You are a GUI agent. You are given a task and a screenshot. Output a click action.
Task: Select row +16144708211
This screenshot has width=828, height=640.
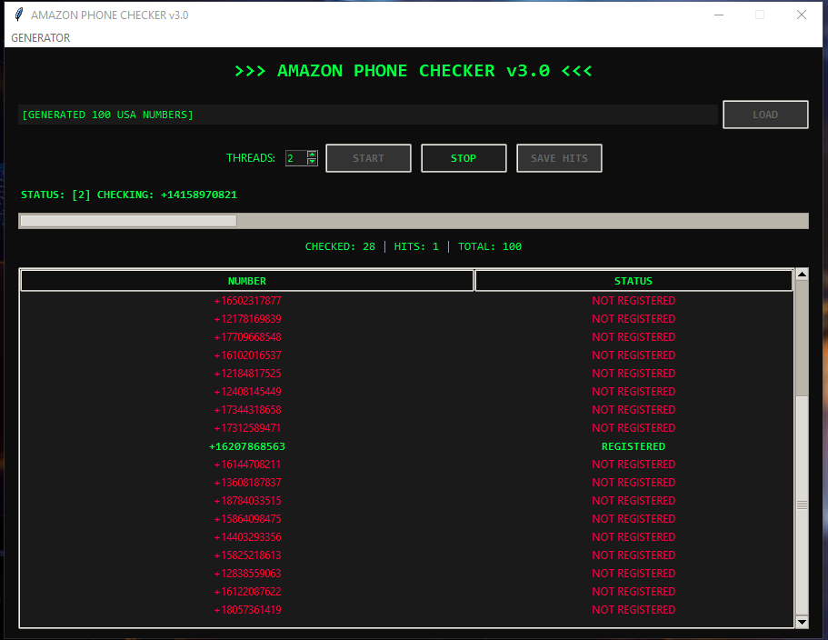pos(406,465)
